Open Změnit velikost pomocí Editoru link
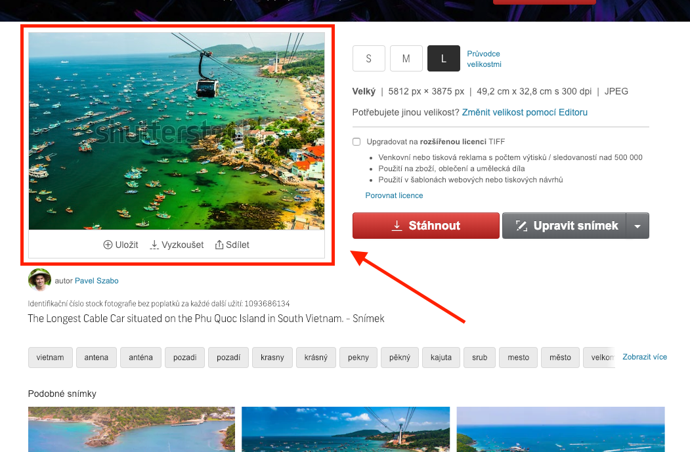Image resolution: width=690 pixels, height=452 pixels. pyautogui.click(x=525, y=112)
